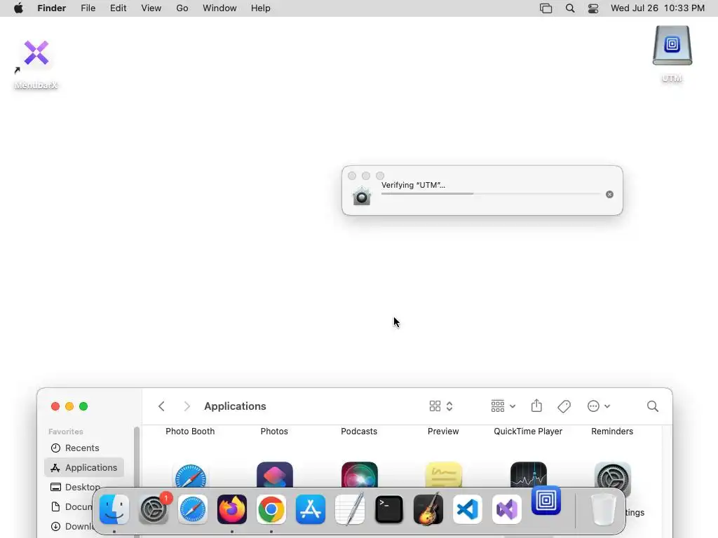Open the Help menu
The height and width of the screenshot is (538, 718).
(261, 8)
